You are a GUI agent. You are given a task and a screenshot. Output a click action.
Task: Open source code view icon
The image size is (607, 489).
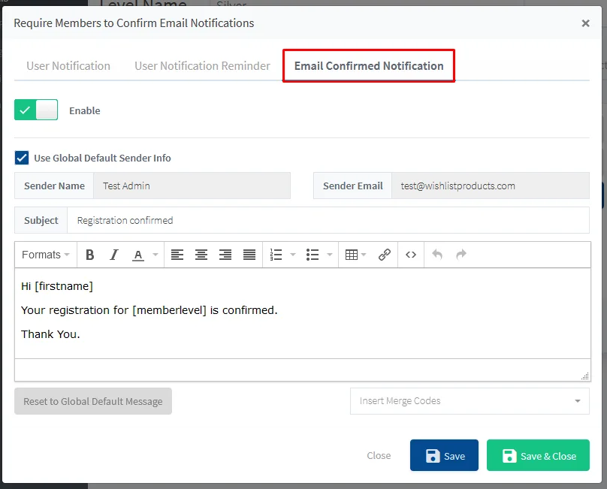click(x=411, y=255)
